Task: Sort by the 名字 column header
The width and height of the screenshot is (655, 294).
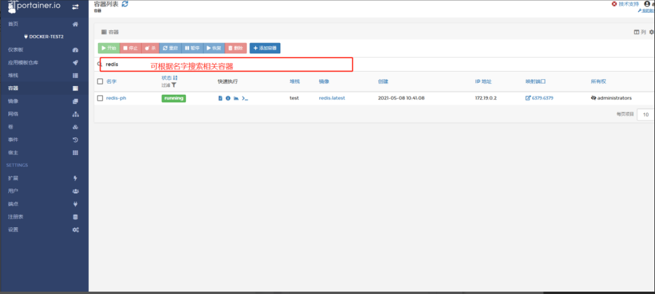Action: pyautogui.click(x=111, y=81)
